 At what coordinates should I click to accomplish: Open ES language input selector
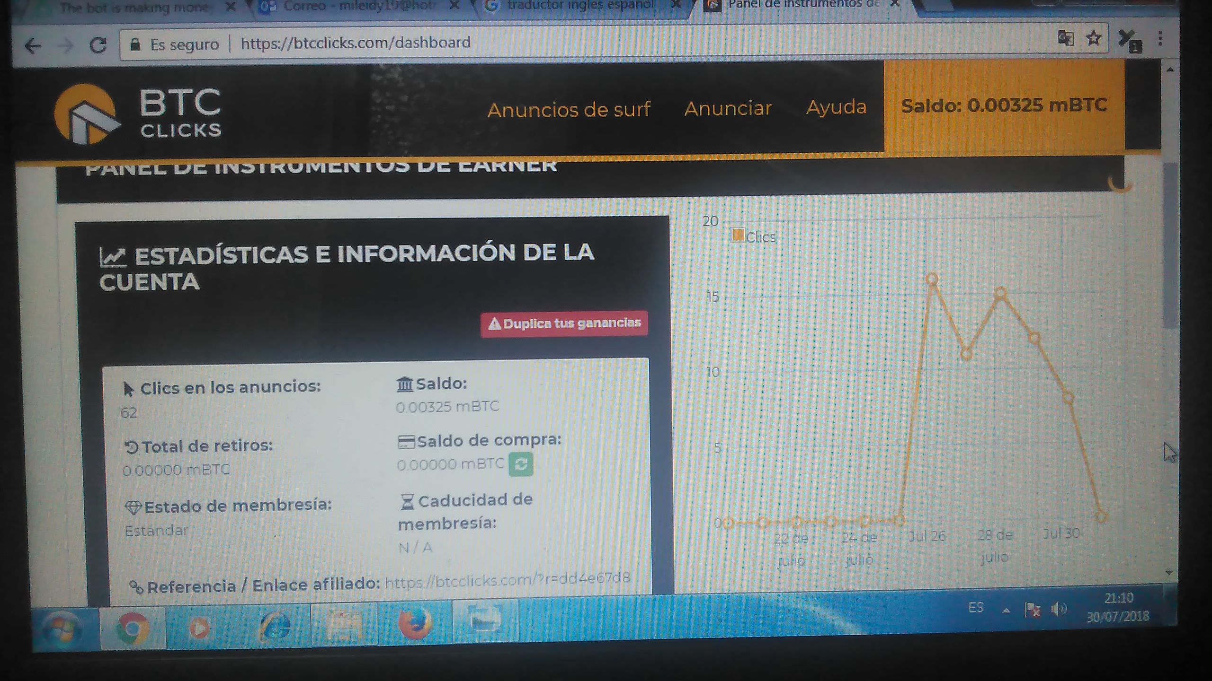pos(976,608)
